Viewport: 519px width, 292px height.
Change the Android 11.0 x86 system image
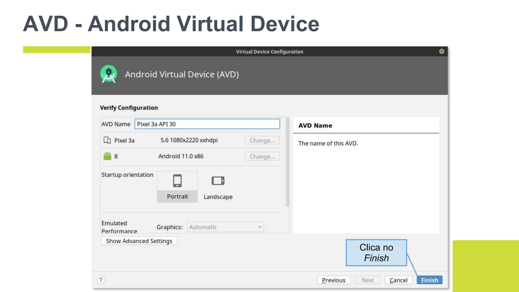(x=262, y=156)
